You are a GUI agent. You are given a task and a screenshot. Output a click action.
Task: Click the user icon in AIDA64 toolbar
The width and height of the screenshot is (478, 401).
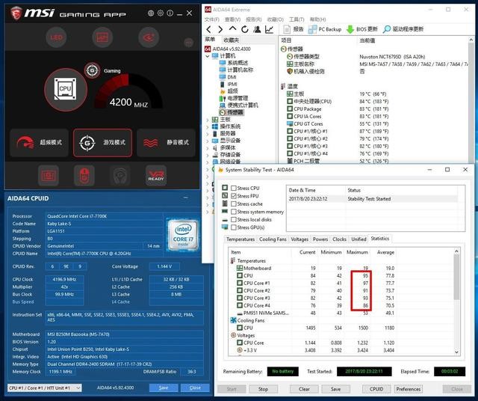[257, 29]
